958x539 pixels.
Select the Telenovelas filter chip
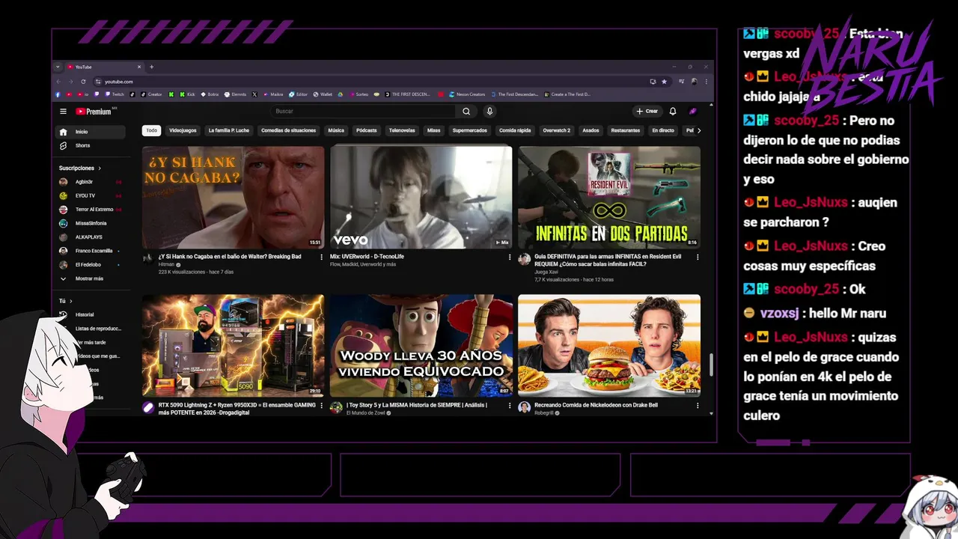tap(402, 130)
